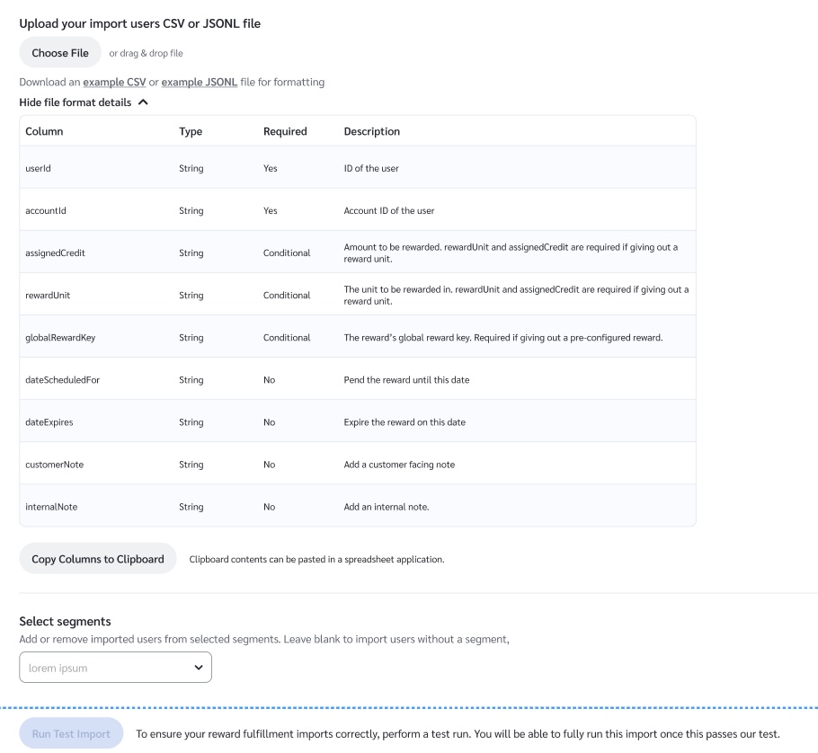
Task: Select the dateExpires row
Action: coord(49,422)
